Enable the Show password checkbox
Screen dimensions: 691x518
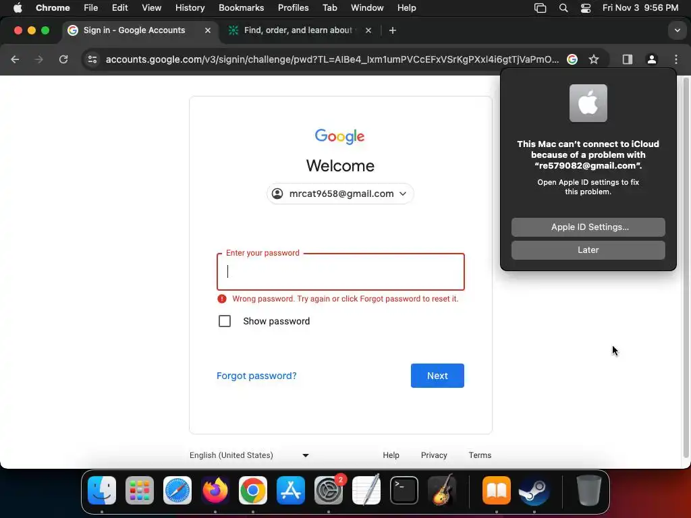pos(224,321)
